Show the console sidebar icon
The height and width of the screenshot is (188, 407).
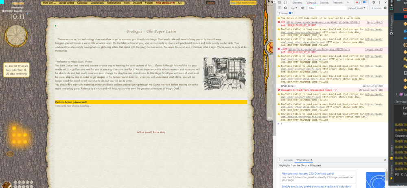pos(280,8)
